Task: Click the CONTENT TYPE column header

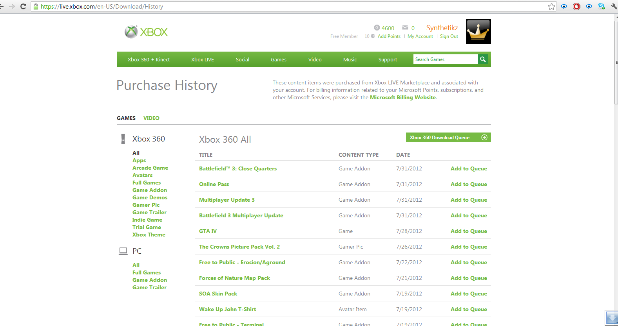Action: click(359, 155)
